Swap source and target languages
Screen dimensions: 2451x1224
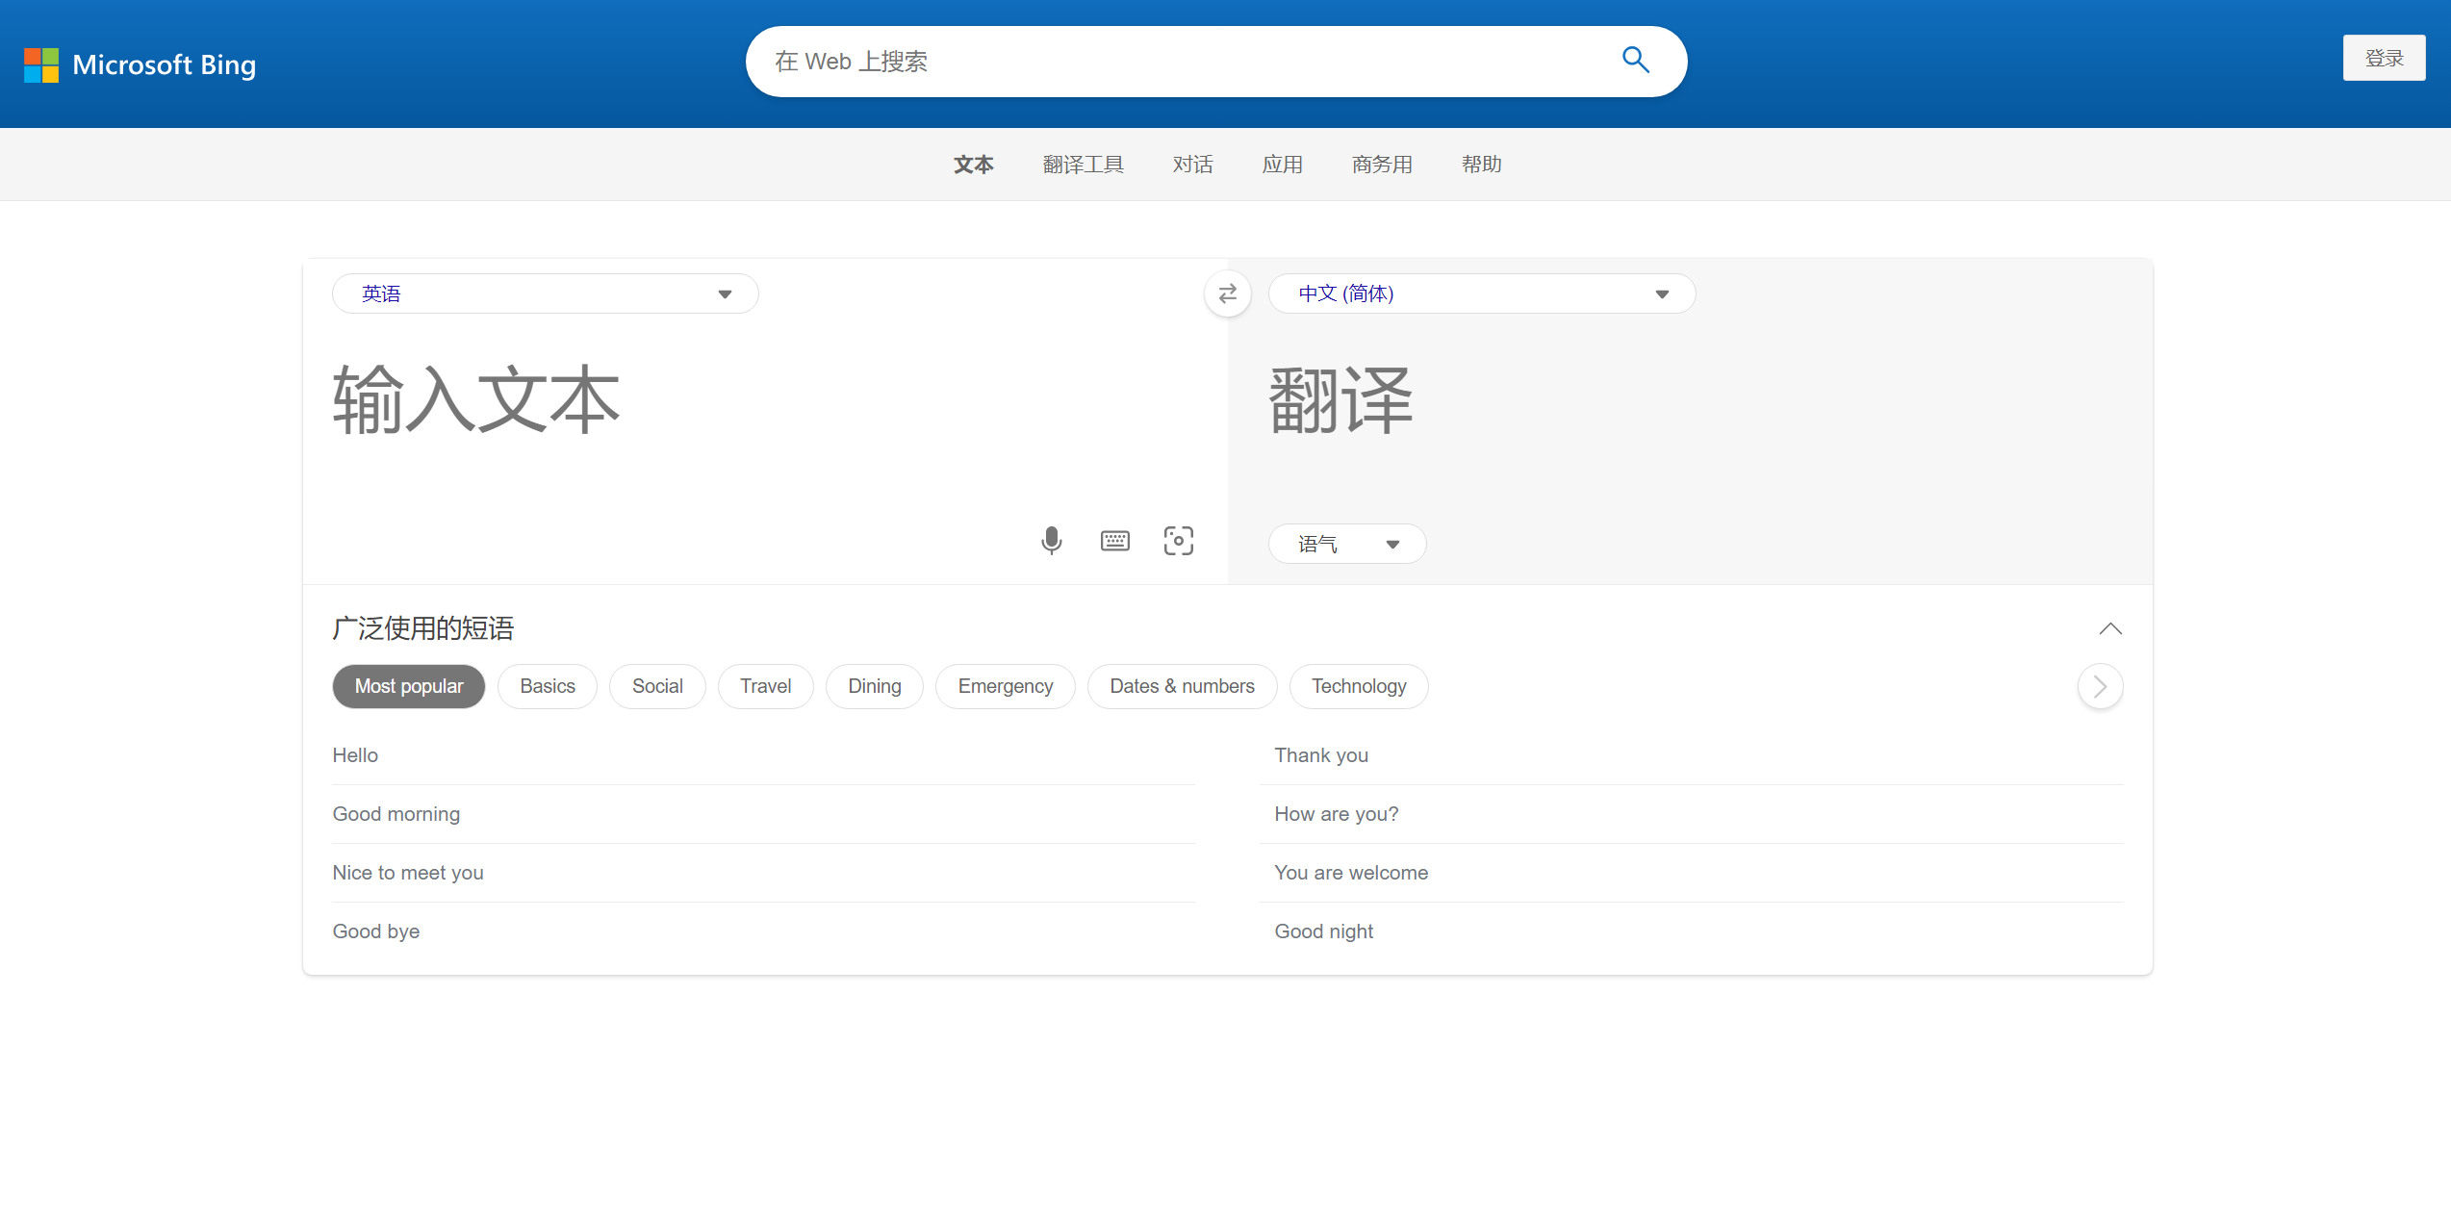tap(1227, 293)
